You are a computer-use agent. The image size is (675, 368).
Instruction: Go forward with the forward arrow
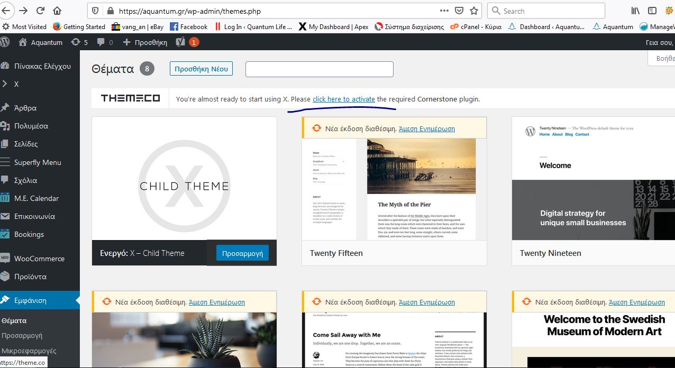pyautogui.click(x=23, y=11)
